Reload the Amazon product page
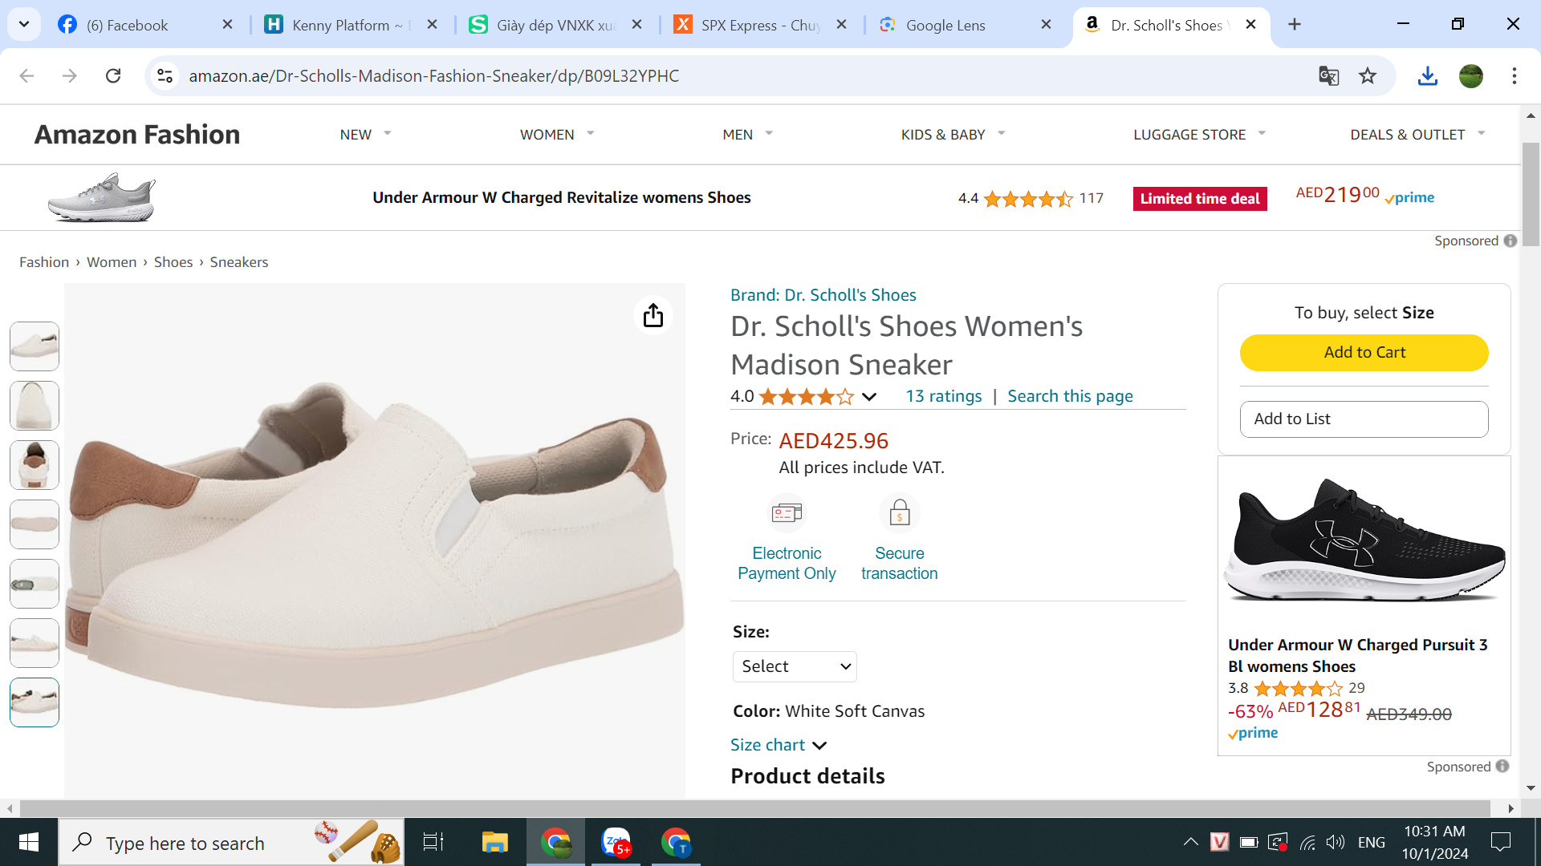 pos(113,76)
